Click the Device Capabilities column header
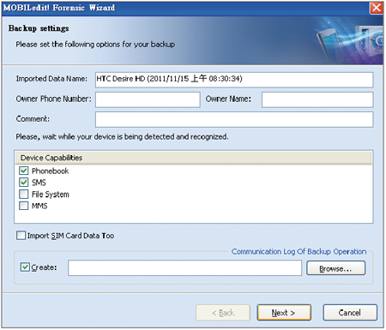The image size is (386, 330). (x=193, y=158)
